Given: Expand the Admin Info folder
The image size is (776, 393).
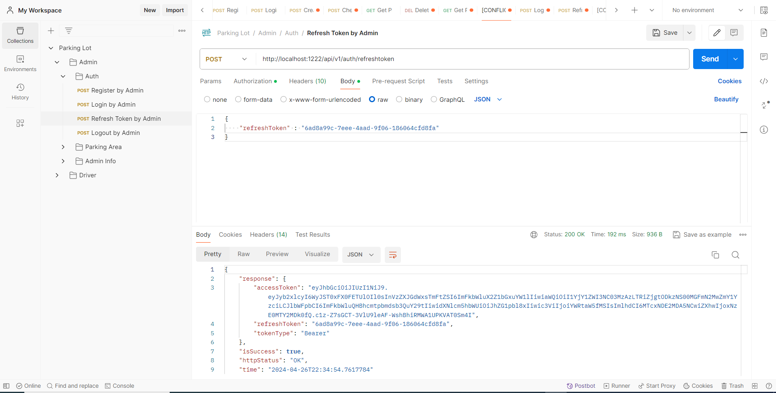Looking at the screenshot, I should pyautogui.click(x=63, y=161).
